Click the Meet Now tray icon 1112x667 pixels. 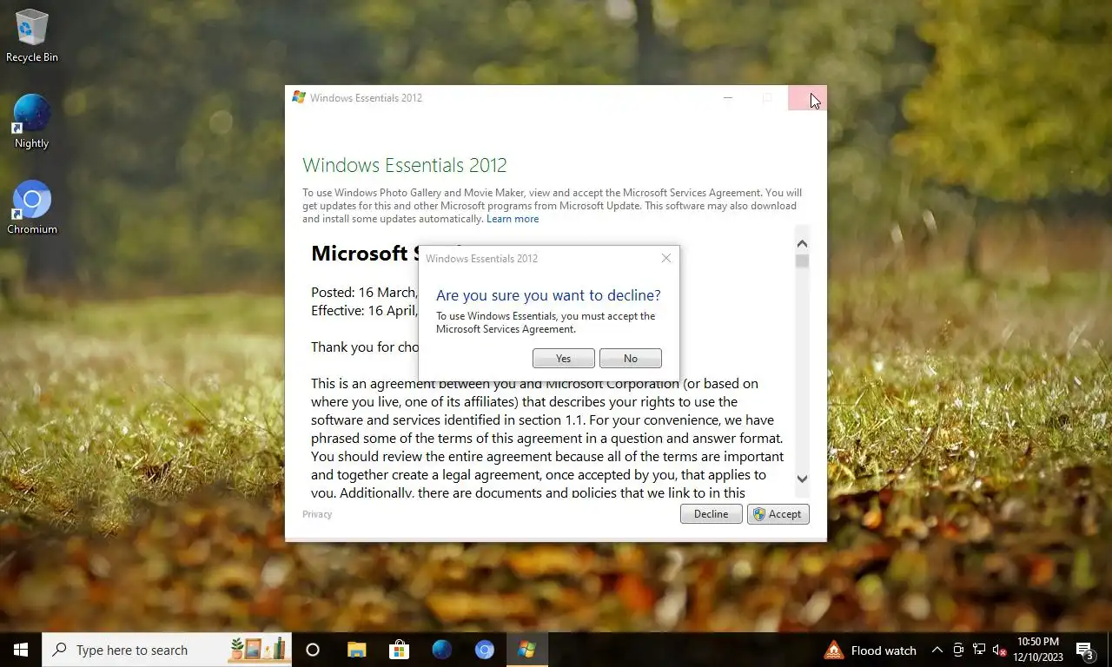coord(958,650)
